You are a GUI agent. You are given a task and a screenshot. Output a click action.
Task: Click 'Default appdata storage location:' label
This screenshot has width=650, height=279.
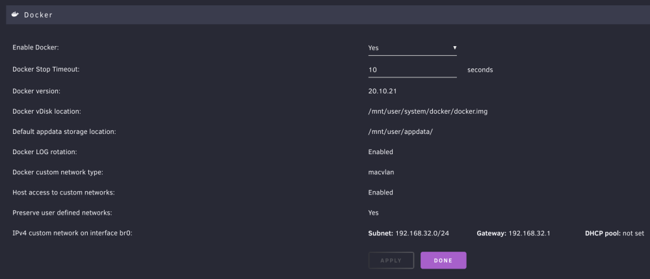64,132
